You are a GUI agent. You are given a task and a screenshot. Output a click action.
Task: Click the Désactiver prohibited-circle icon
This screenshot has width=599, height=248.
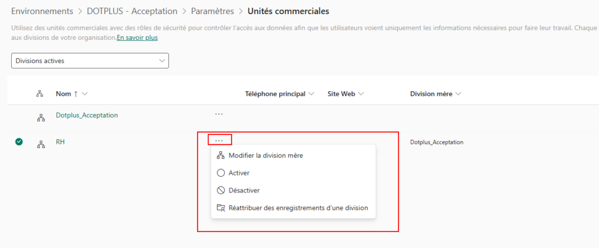click(221, 190)
